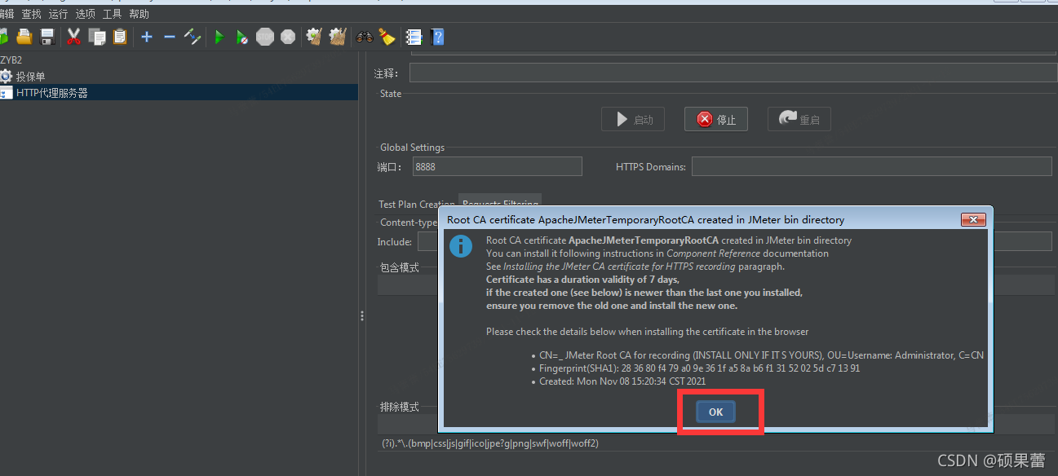Click the Clear All double-broom icon
The width and height of the screenshot is (1058, 476).
click(x=338, y=37)
